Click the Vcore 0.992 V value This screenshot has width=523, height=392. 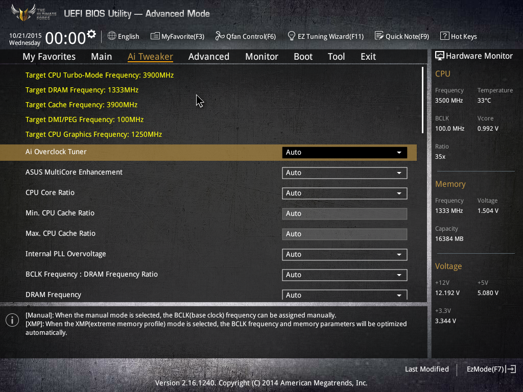pyautogui.click(x=488, y=128)
